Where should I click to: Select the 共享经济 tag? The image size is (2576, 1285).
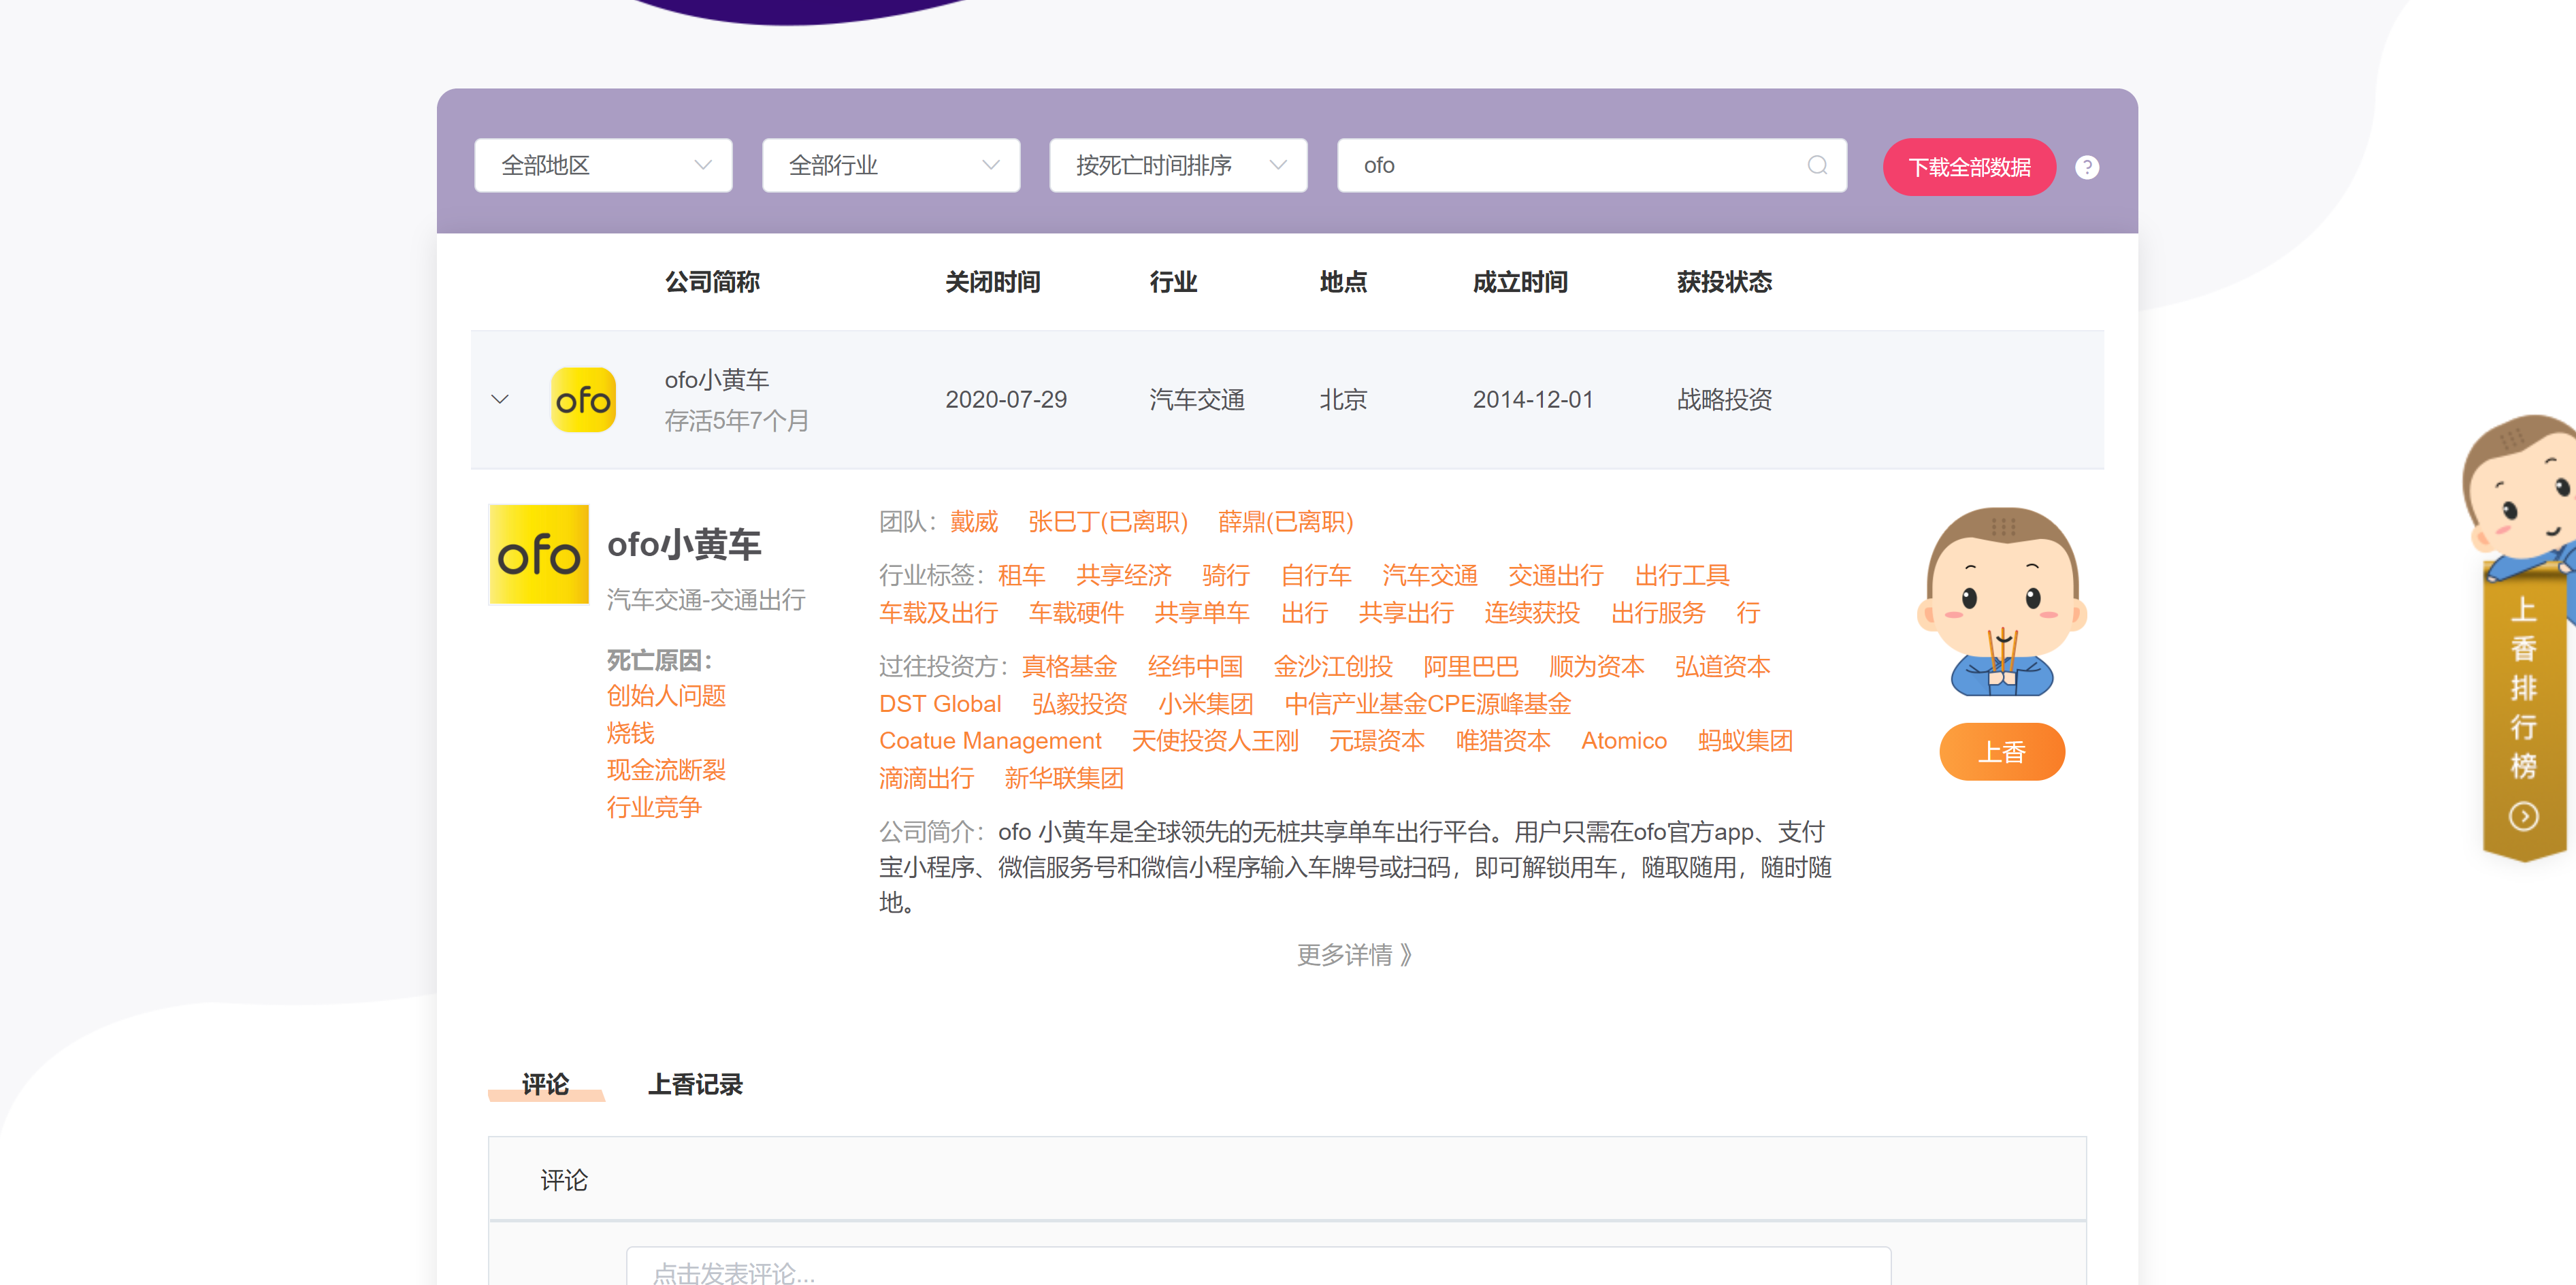tap(1123, 576)
